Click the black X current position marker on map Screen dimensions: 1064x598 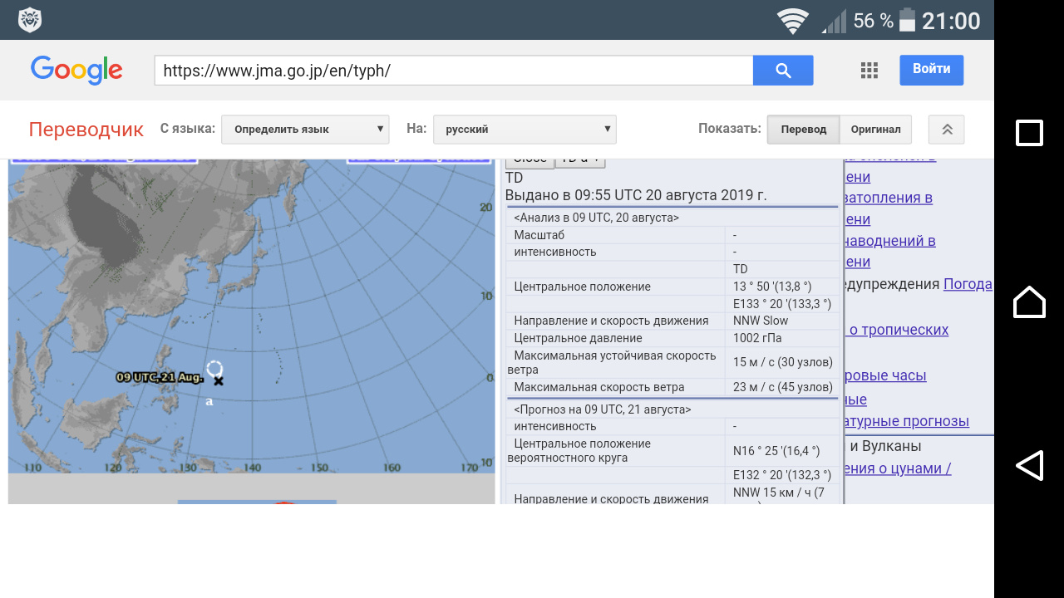pos(219,381)
